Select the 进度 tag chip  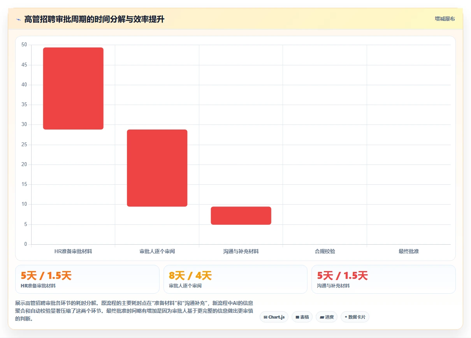coord(327,317)
